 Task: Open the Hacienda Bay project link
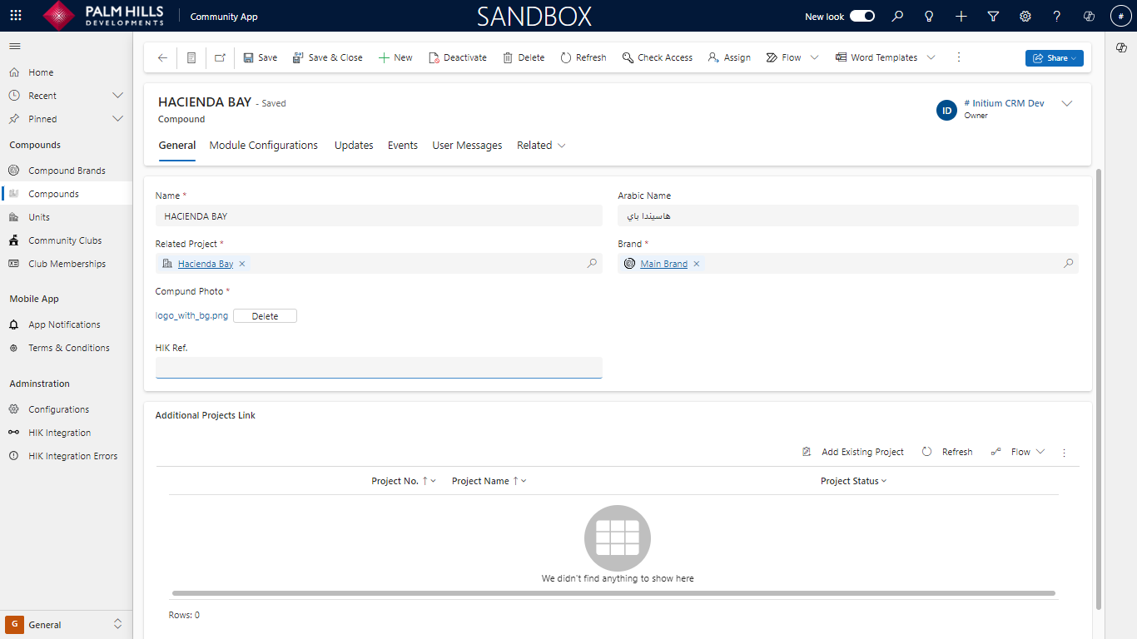pyautogui.click(x=206, y=264)
